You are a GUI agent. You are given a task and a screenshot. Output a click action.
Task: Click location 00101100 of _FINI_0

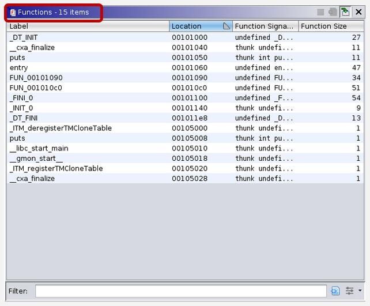pyautogui.click(x=190, y=98)
